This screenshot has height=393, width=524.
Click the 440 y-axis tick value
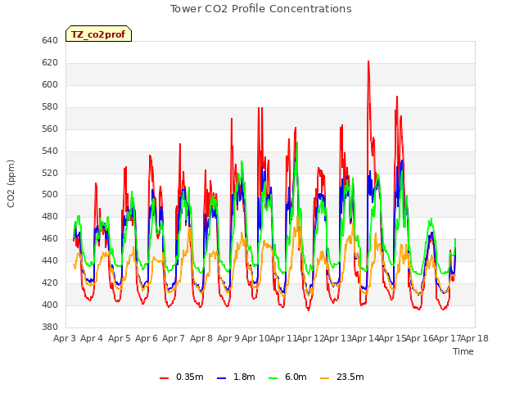[50, 260]
